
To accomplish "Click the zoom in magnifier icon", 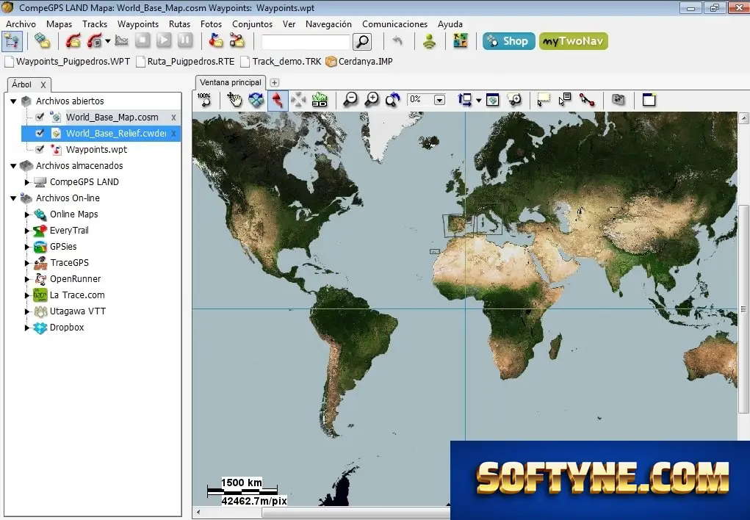I will pos(372,100).
